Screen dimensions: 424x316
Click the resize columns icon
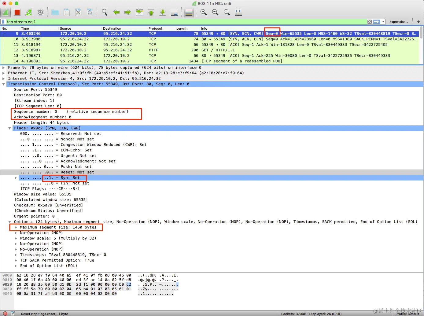point(238,12)
